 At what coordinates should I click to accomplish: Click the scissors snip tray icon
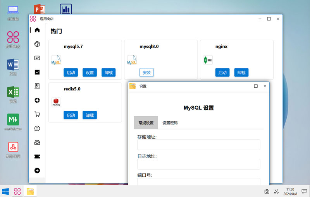click(x=276, y=191)
